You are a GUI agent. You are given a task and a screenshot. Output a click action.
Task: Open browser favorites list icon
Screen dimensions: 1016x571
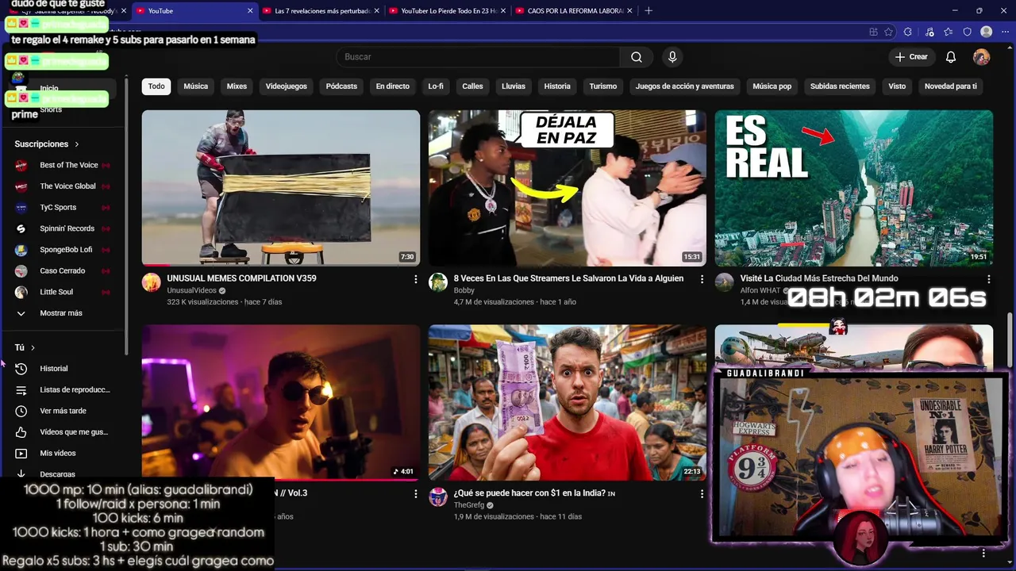[949, 32]
